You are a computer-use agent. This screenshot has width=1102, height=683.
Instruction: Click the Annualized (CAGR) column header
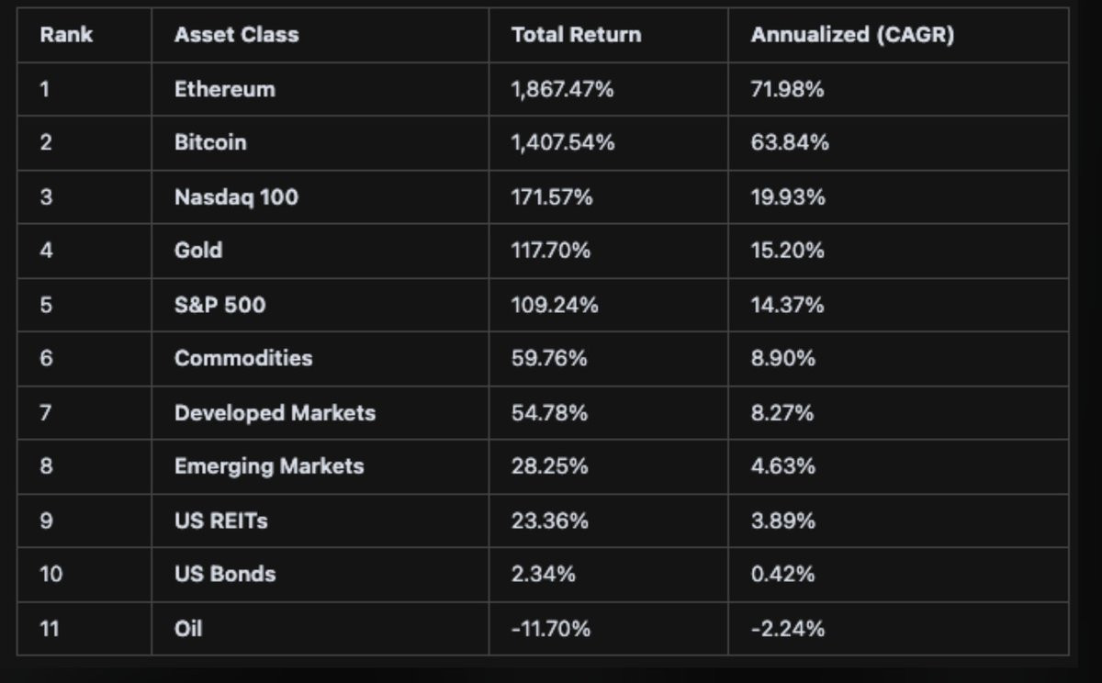851,35
